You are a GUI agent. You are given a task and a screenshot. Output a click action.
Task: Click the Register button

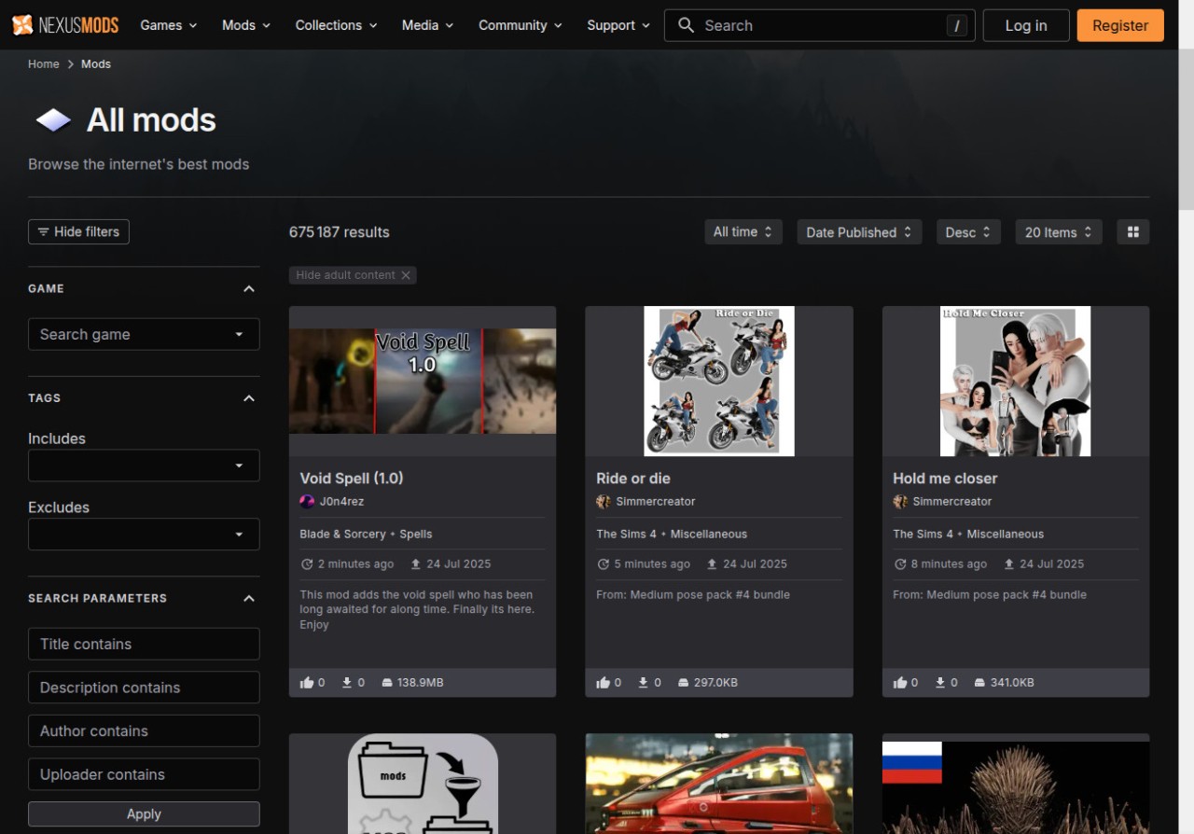point(1119,25)
